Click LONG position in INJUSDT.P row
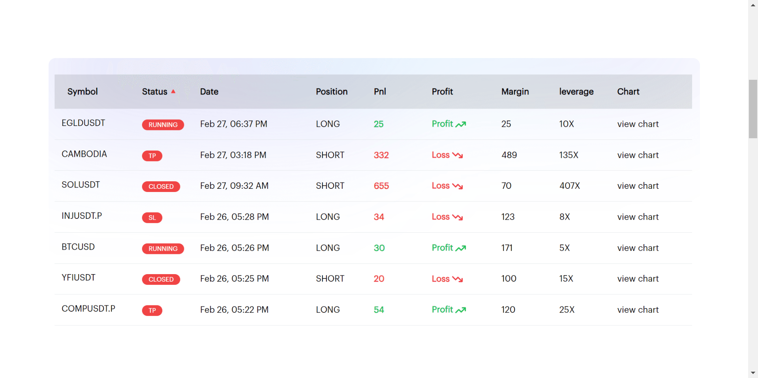758x378 pixels. 328,217
